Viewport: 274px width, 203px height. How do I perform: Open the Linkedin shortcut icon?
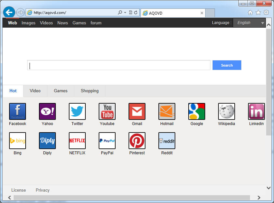click(256, 111)
